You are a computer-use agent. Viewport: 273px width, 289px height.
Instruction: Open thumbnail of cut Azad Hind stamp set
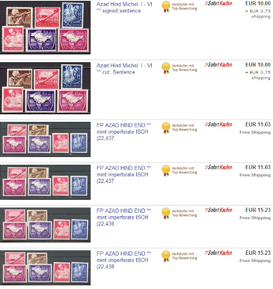(45, 88)
